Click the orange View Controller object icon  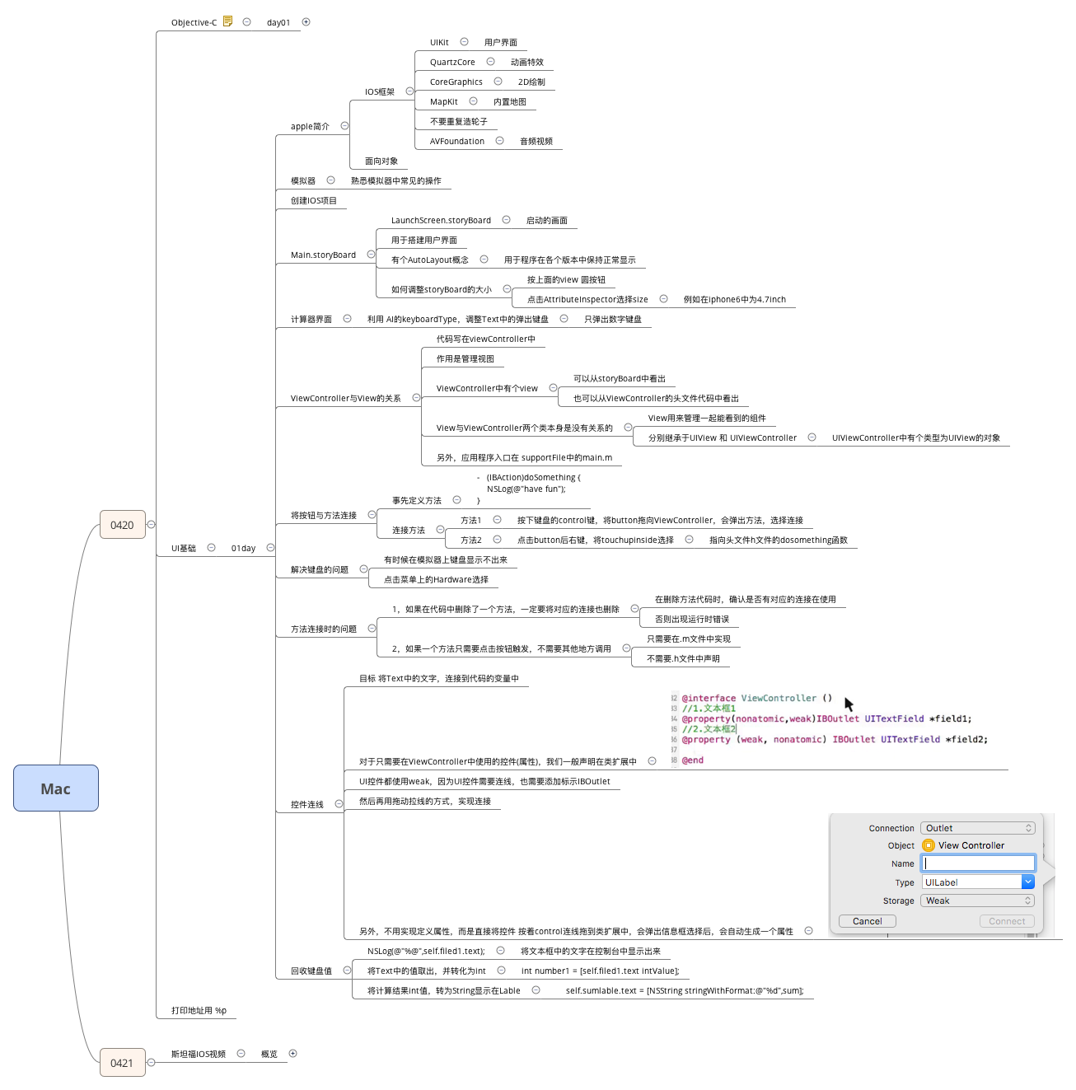click(929, 845)
